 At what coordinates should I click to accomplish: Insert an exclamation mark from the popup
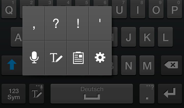tap(78, 23)
